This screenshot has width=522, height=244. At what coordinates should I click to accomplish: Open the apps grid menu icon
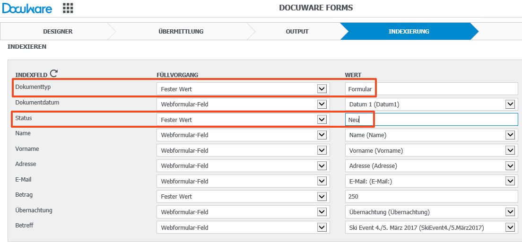(x=68, y=8)
